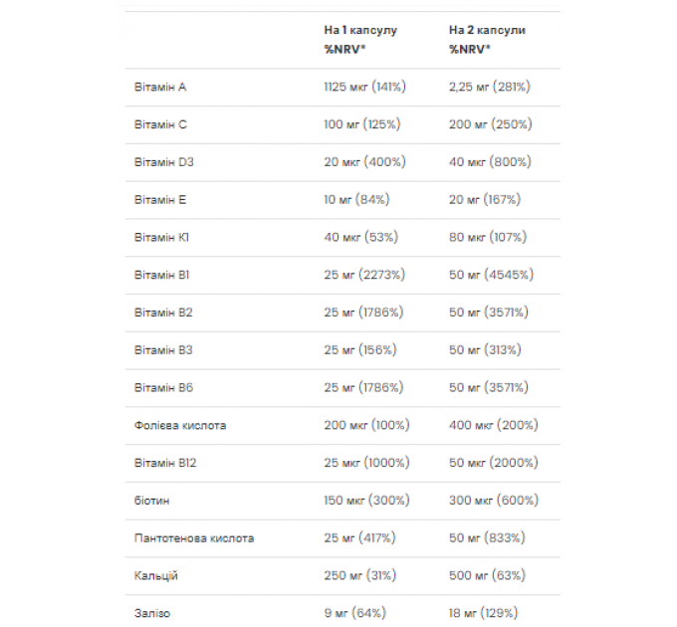Viewport: 677px width, 627px height.
Task: Click the '10 мг (84%)' Vitamin E value
Action: tap(357, 199)
